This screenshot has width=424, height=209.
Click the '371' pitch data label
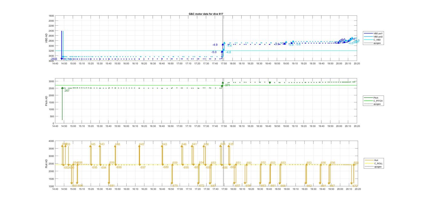point(227,85)
